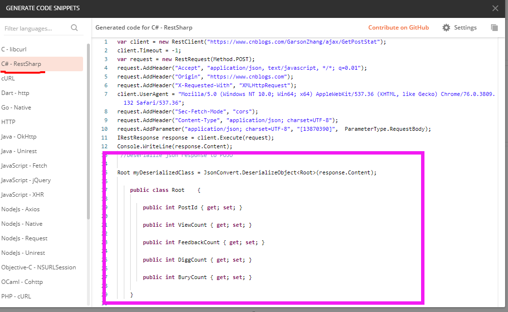Open the Contribute on GitHub link
The width and height of the screenshot is (508, 312).
click(399, 28)
